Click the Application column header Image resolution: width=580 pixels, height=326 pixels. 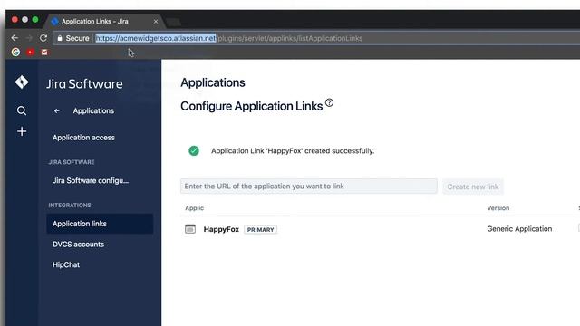195,208
